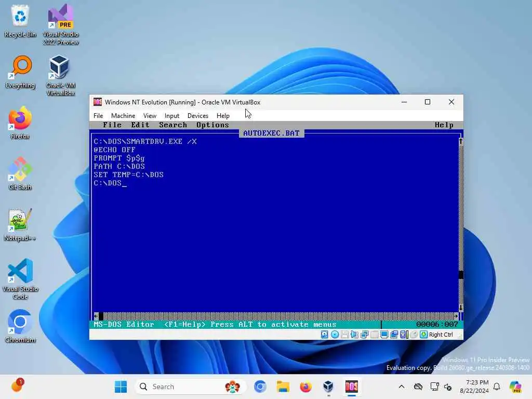Click the taskbar Search box
The height and width of the screenshot is (399, 532).
pyautogui.click(x=190, y=387)
